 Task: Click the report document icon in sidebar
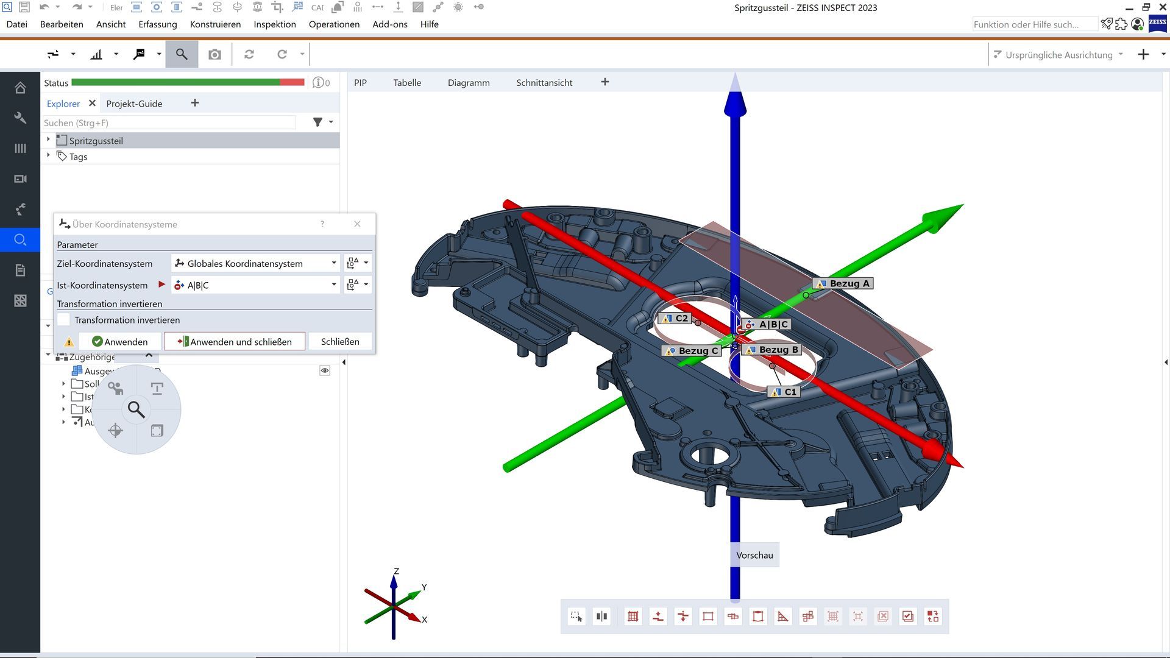[20, 270]
